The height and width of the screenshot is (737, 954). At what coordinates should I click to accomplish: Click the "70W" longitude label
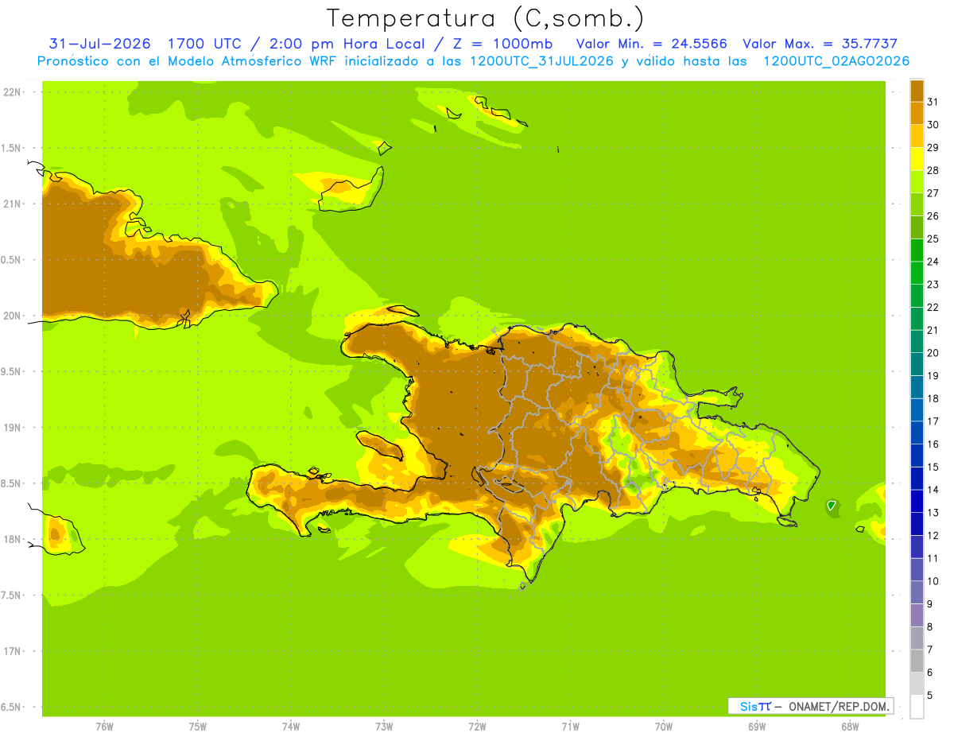[x=664, y=726]
